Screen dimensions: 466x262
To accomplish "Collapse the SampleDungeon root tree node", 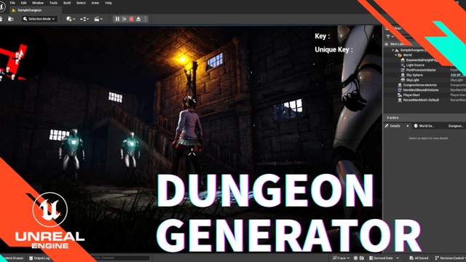I will point(392,50).
